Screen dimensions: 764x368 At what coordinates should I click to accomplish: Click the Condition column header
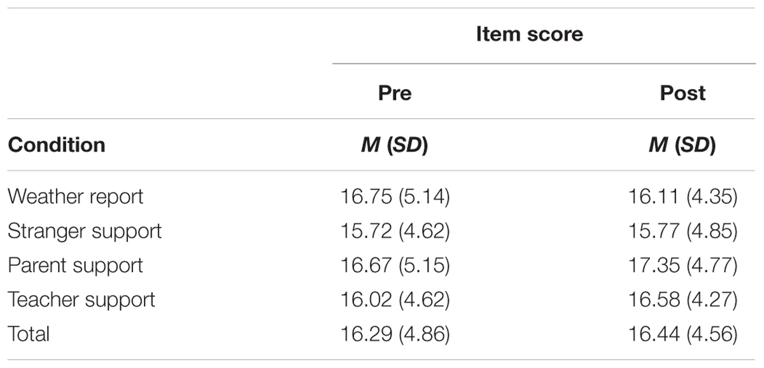(x=57, y=145)
